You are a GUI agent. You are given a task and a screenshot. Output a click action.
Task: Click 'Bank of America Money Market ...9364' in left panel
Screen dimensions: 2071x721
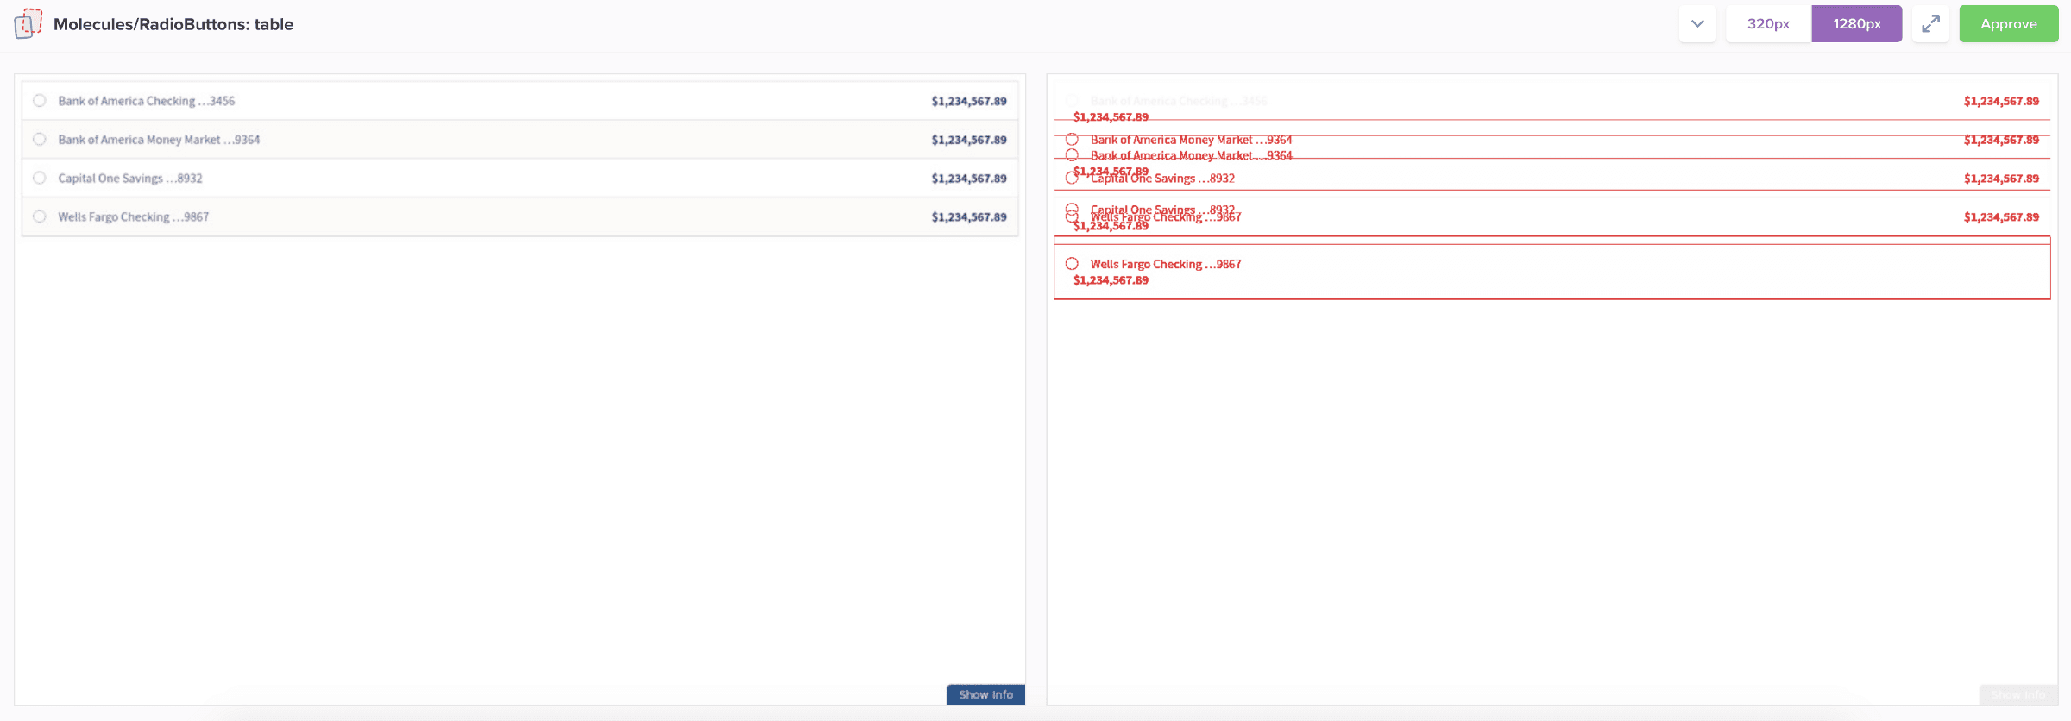(159, 140)
